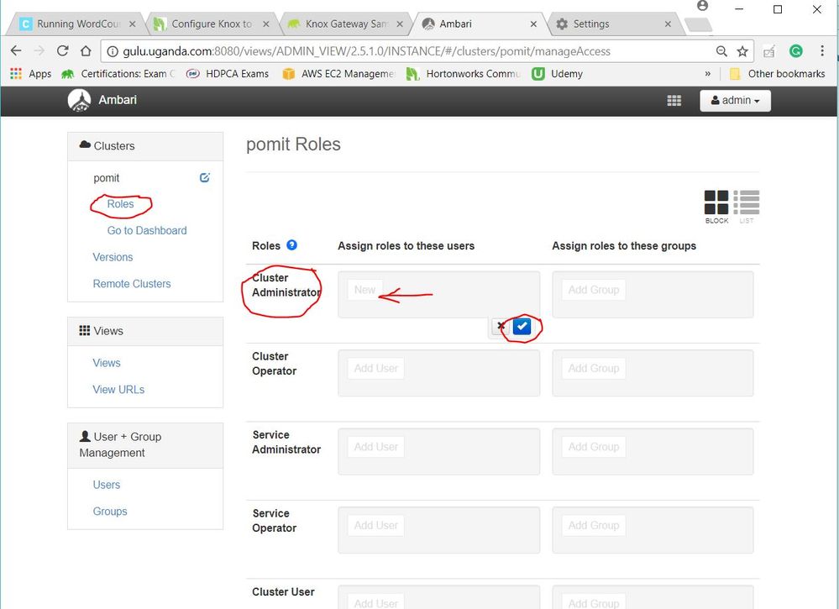View site information icon in address bar

[x=113, y=51]
